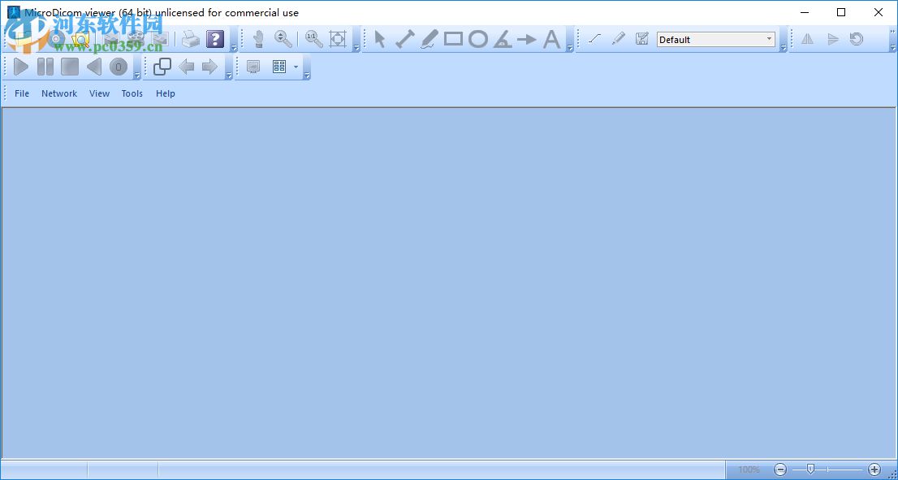Choose the angle measurement tool
Screen dimensions: 898x480
[x=503, y=38]
